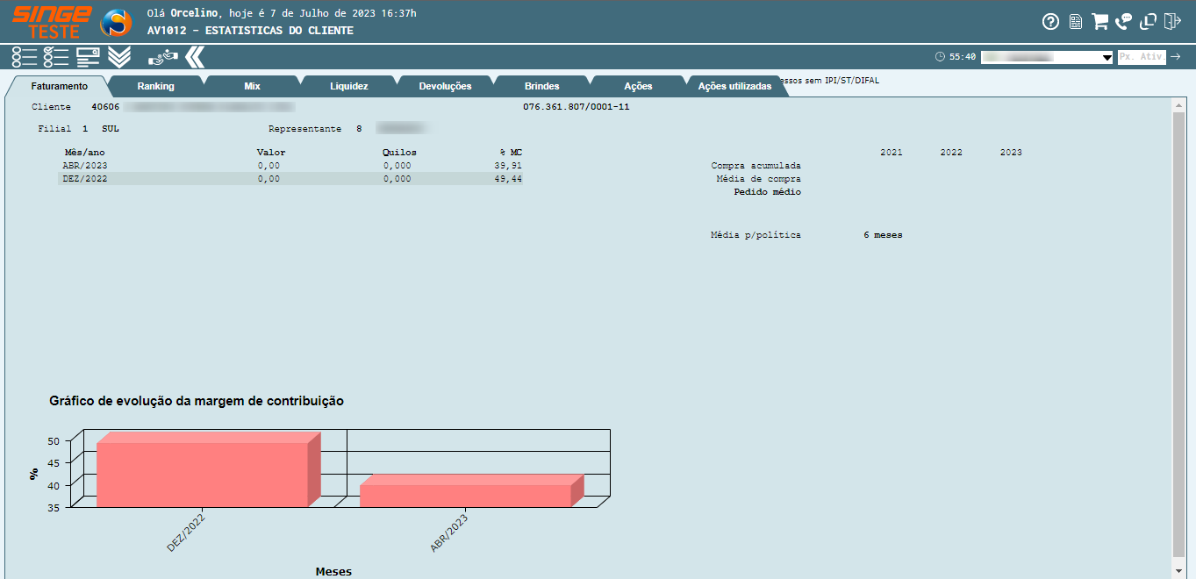Click the search form list icon
The width and height of the screenshot is (1196, 579).
tap(88, 57)
